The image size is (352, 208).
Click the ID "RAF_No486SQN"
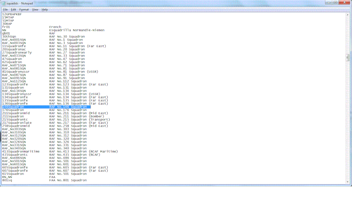[14, 158]
